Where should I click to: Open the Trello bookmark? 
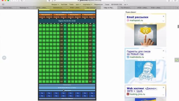tap(71, 4)
